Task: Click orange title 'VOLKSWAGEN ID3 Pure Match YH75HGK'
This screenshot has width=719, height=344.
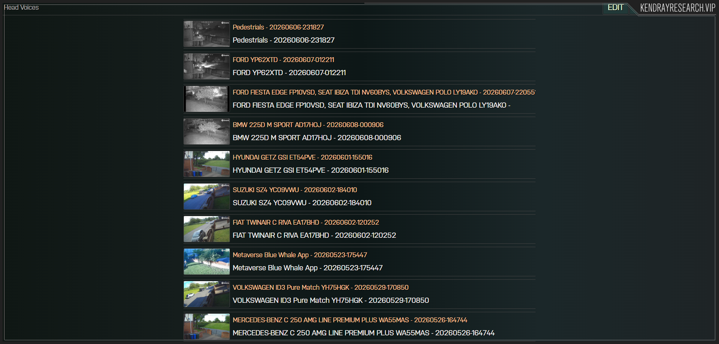Action: coord(321,288)
